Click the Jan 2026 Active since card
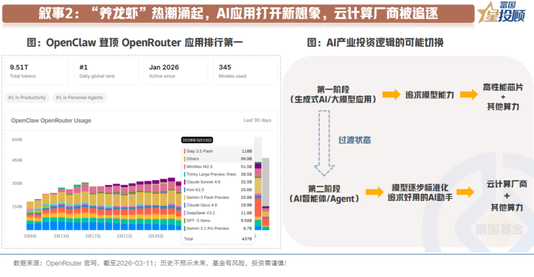 click(176, 71)
